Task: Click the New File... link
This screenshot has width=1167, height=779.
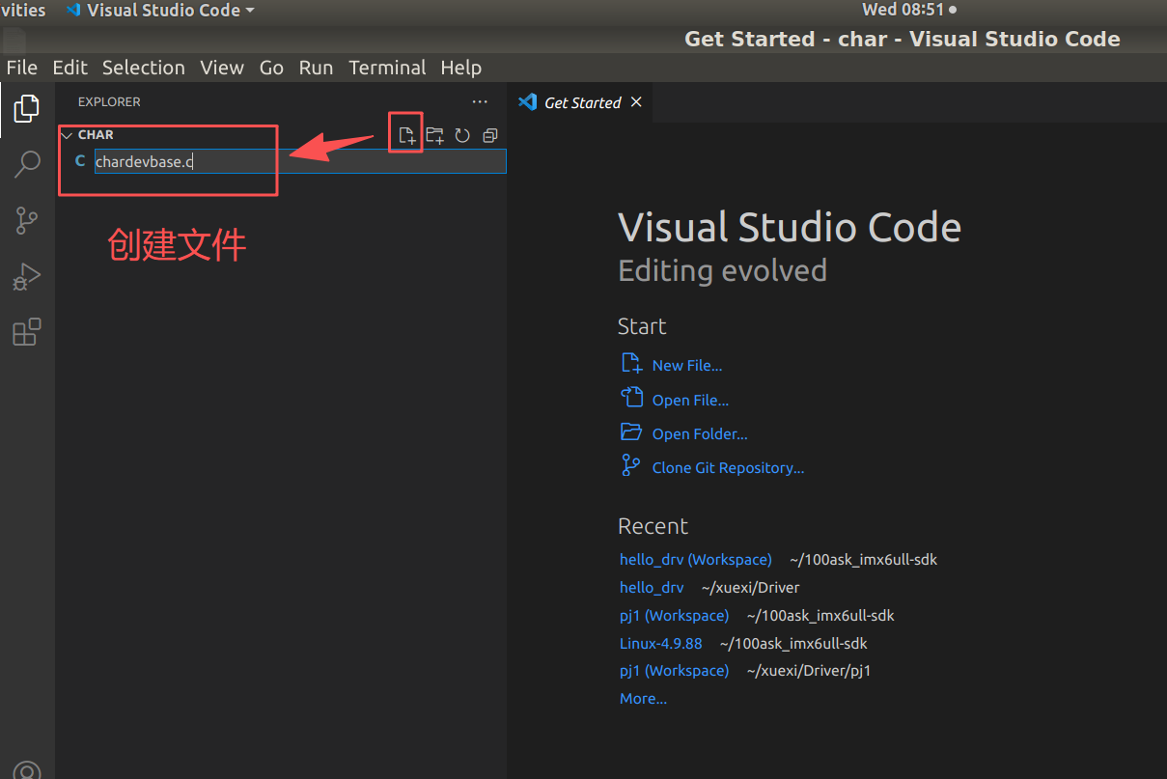Action: 687,366
